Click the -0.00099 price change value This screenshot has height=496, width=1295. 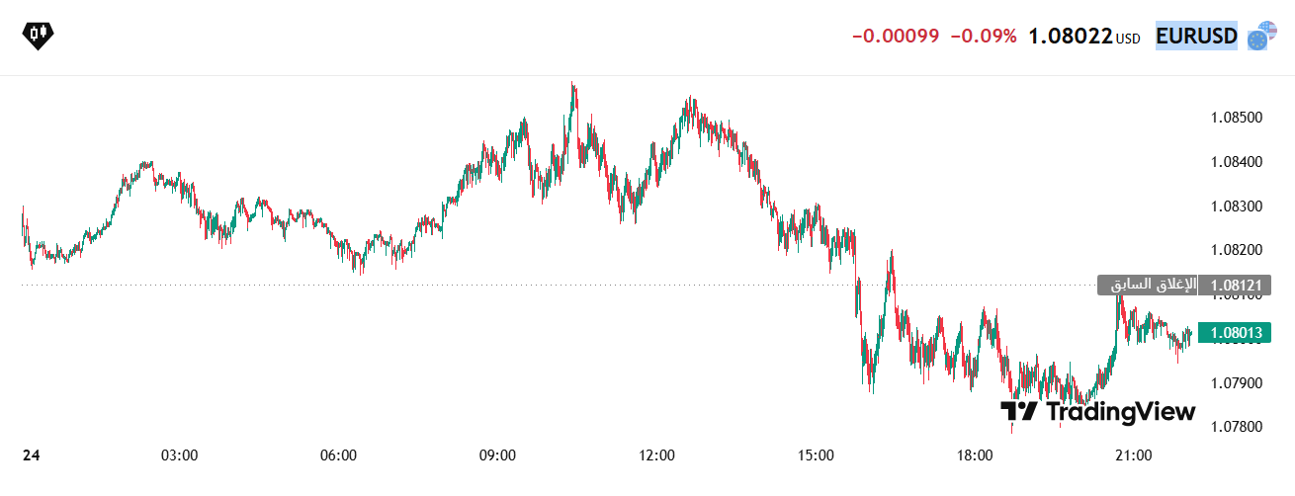coord(896,37)
